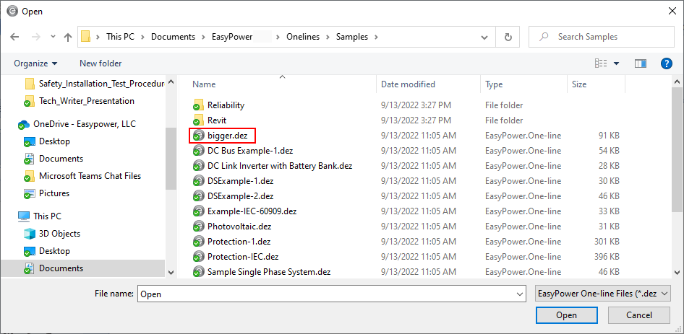Select the 3D Objects folder icon

[30, 234]
